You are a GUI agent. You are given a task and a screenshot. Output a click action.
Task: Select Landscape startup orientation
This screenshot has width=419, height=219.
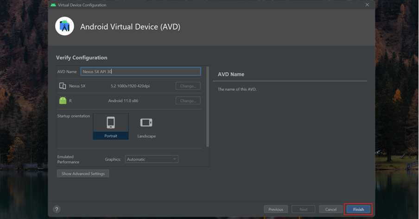pyautogui.click(x=146, y=128)
